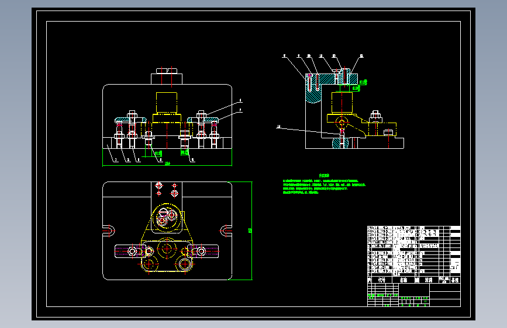Click the green height dimension of top view
This screenshot has width=507, height=328.
250,231
